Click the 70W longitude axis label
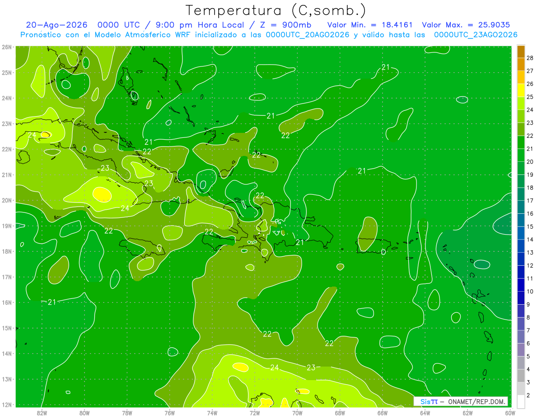Image resolution: width=542 pixels, height=419 pixels. pyautogui.click(x=297, y=413)
